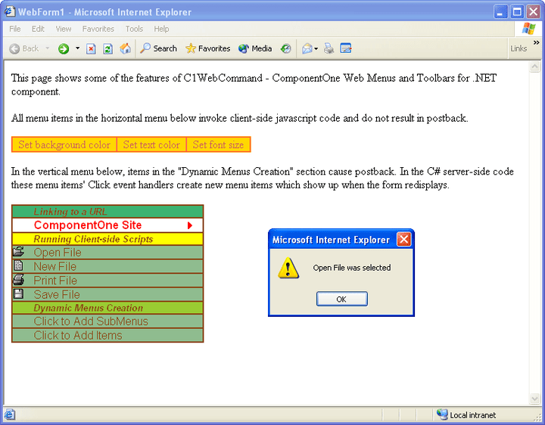Go to the Home page icon
545x425 pixels.
click(x=125, y=48)
